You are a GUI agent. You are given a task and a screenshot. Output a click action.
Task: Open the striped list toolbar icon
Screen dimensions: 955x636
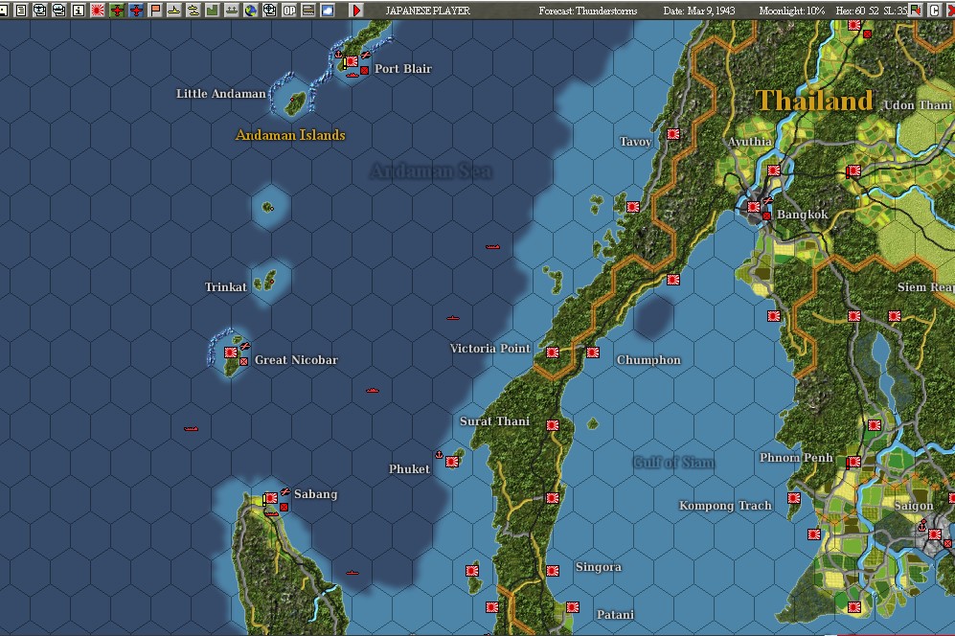click(308, 11)
